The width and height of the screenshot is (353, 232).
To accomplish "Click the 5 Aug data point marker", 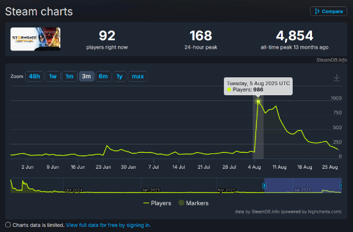I will 258,102.
